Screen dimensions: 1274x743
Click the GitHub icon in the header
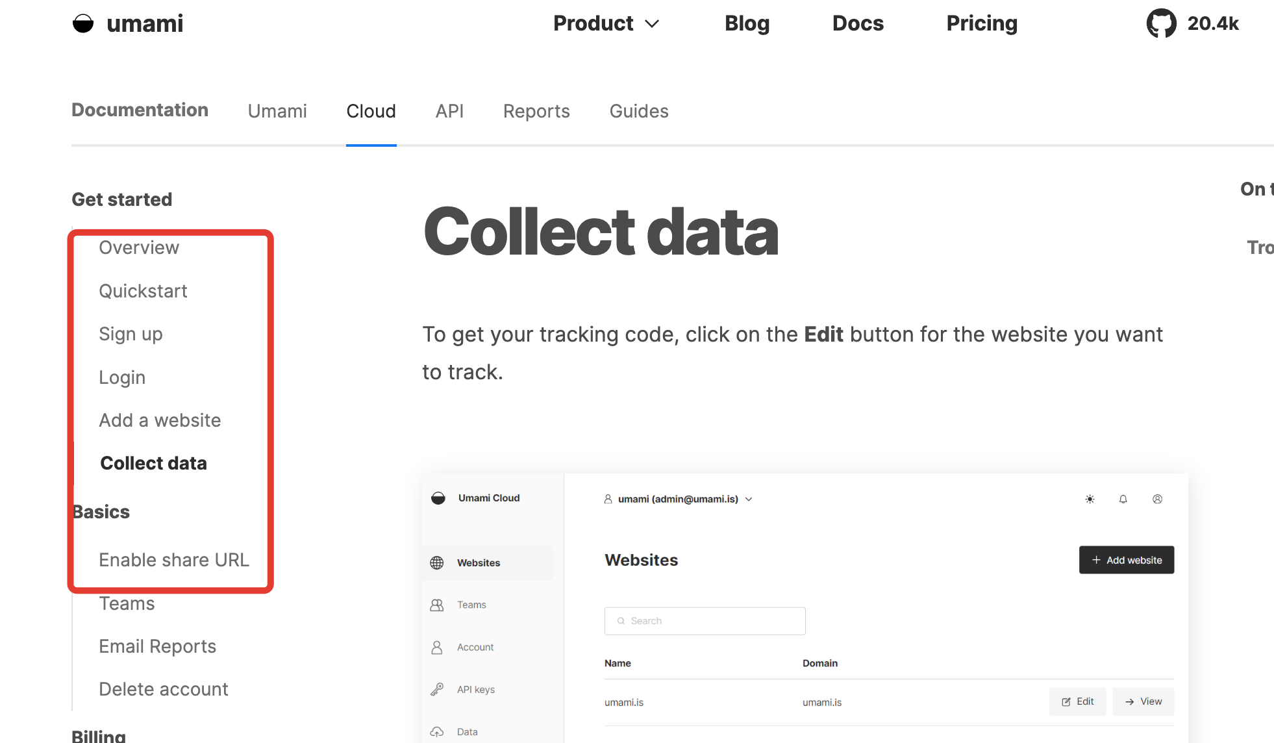[1162, 23]
